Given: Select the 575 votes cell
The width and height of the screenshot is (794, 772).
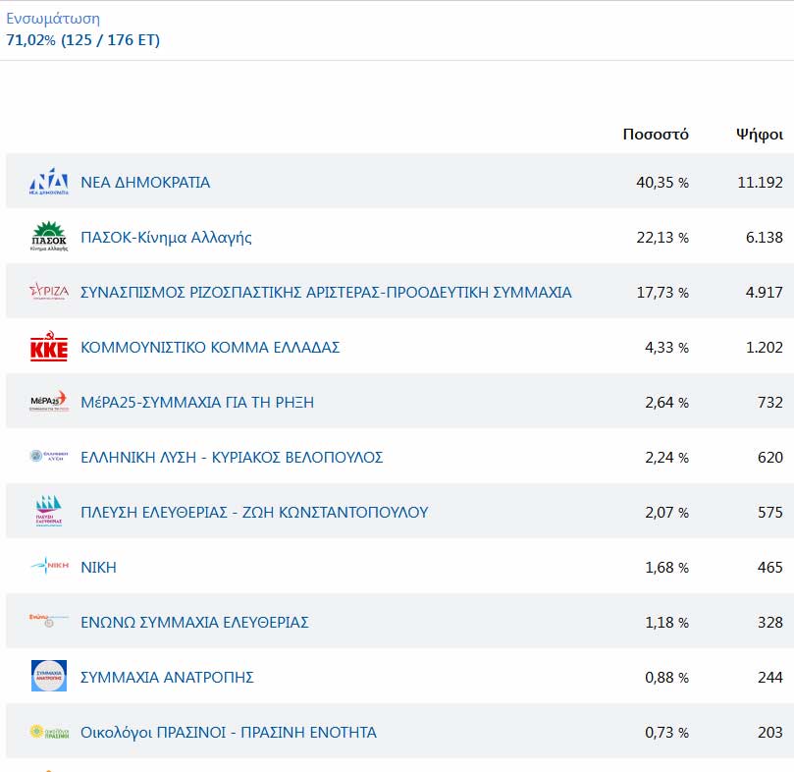Looking at the screenshot, I should [x=770, y=512].
